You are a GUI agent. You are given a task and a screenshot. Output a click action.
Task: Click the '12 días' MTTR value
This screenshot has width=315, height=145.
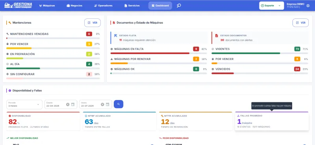tap(168, 121)
